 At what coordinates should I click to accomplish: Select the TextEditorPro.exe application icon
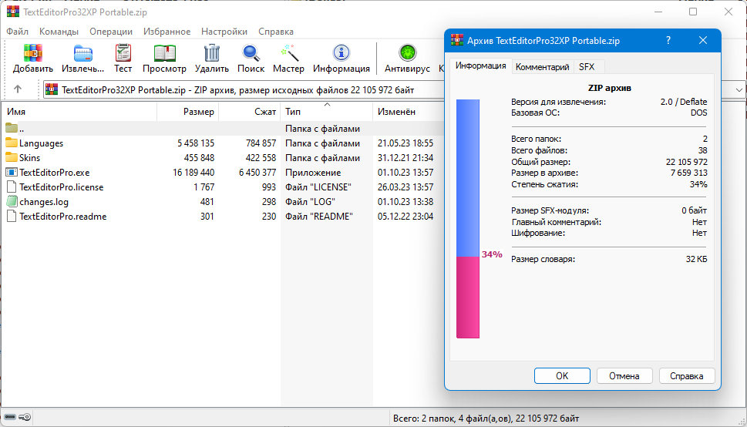[x=12, y=172]
